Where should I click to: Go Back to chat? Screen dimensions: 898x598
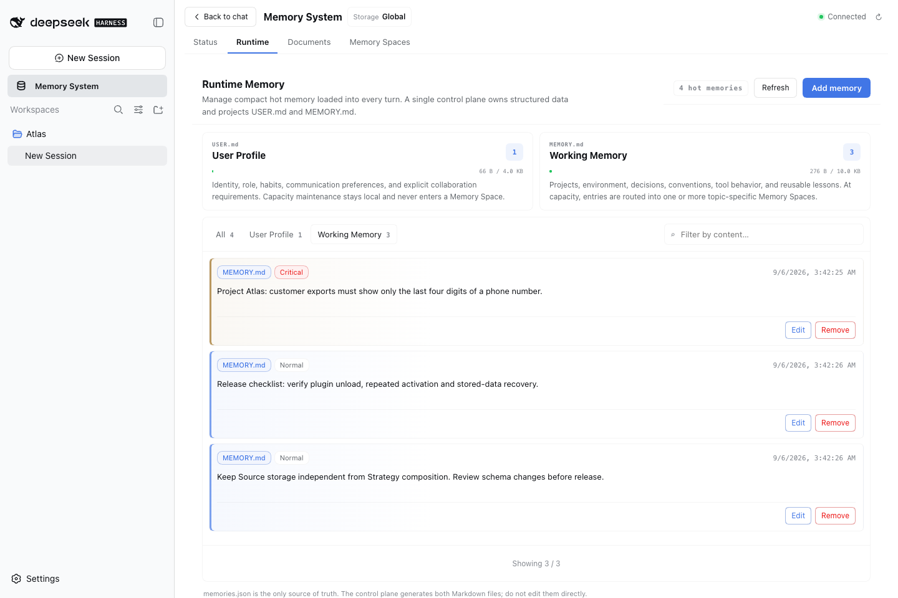pos(220,17)
